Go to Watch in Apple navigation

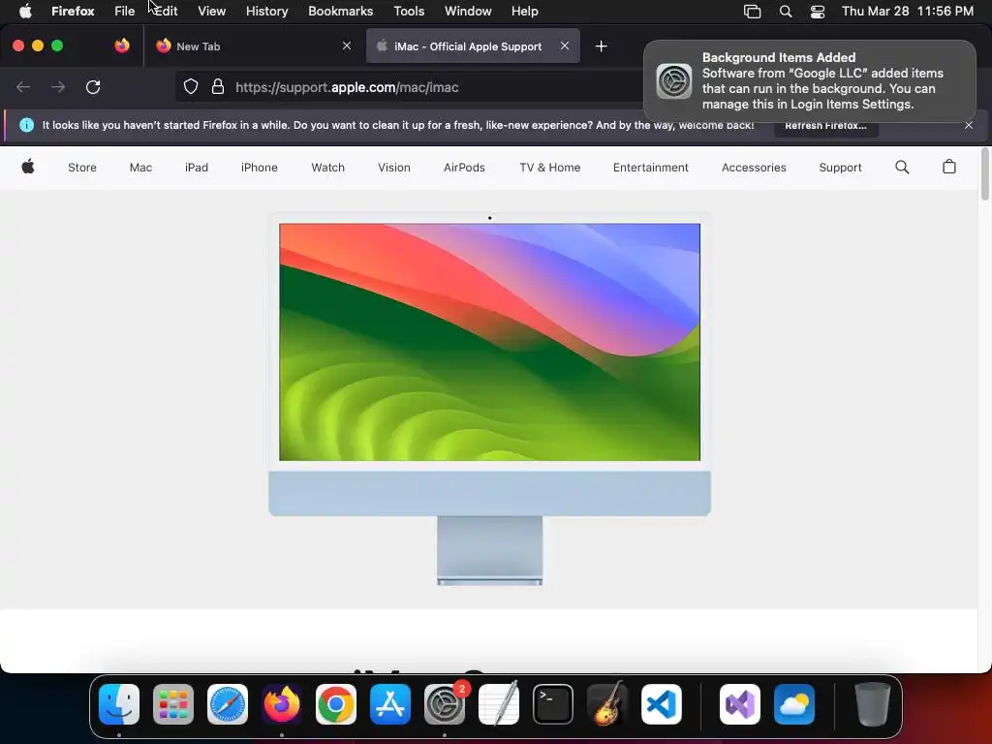(x=327, y=167)
